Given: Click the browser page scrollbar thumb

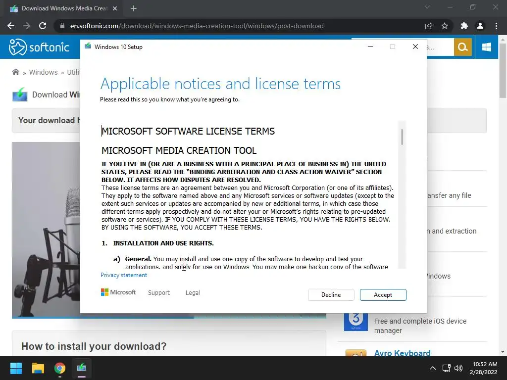Looking at the screenshot, I should coord(503,70).
